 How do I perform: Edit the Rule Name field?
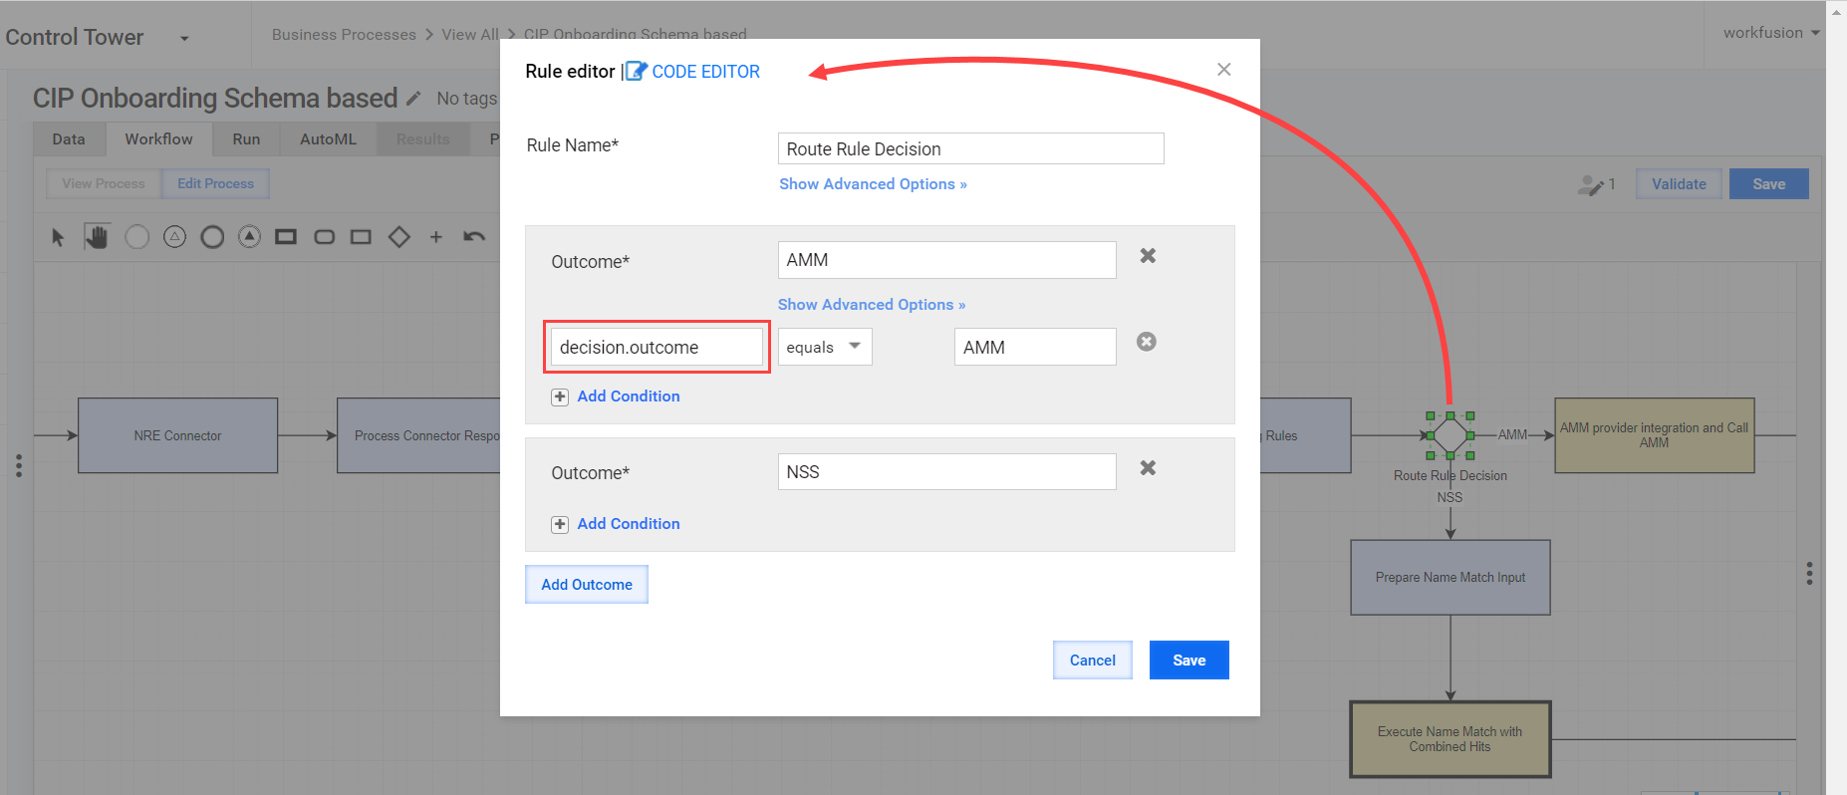tap(970, 148)
